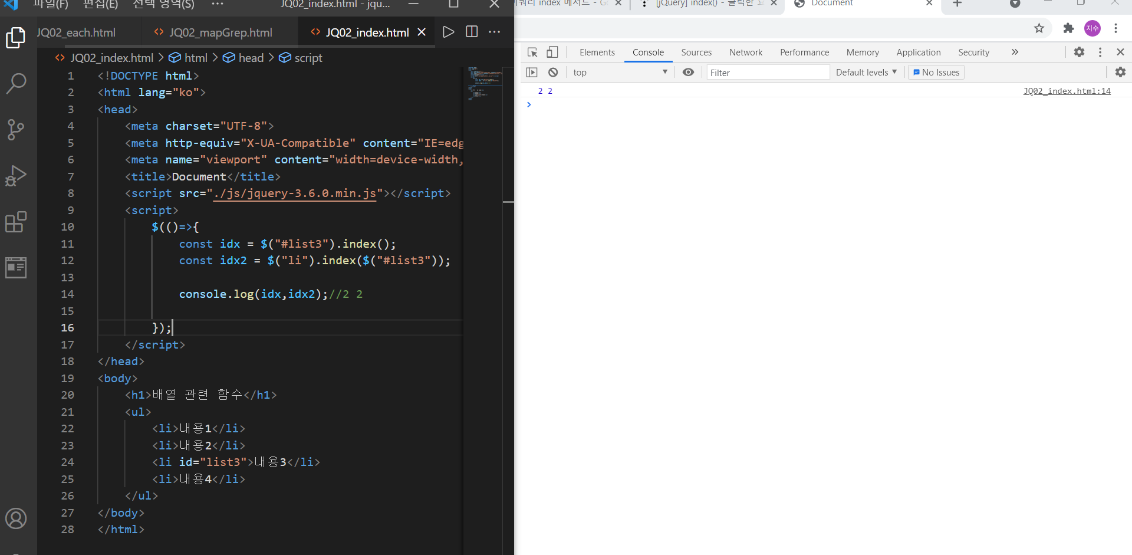Clear the console output
The width and height of the screenshot is (1132, 555).
(x=553, y=72)
